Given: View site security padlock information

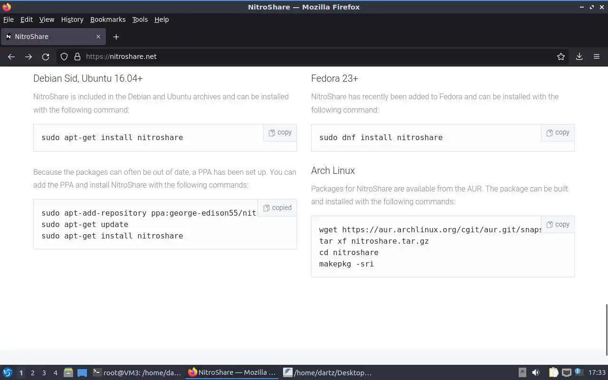Looking at the screenshot, I should tap(77, 57).
